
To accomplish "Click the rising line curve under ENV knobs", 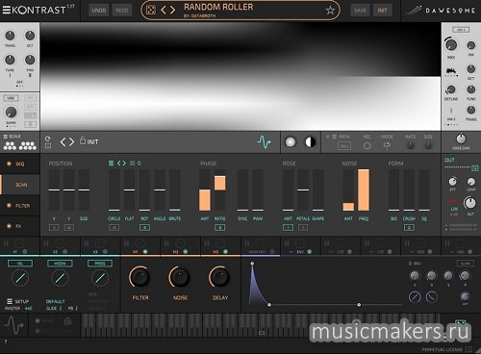I will click(415, 297).
